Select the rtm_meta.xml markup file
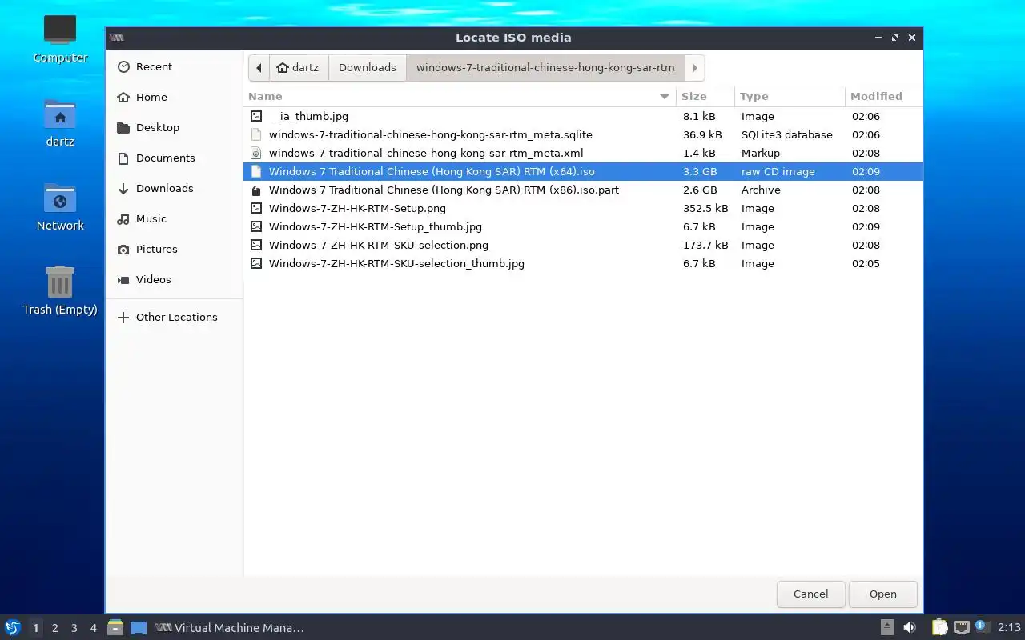 [583, 154]
